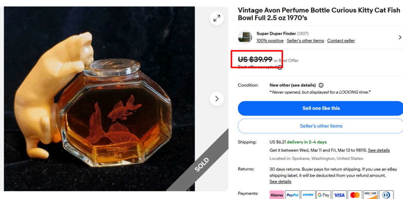Click the Discover card icon
The image size is (403, 199).
[370, 195]
